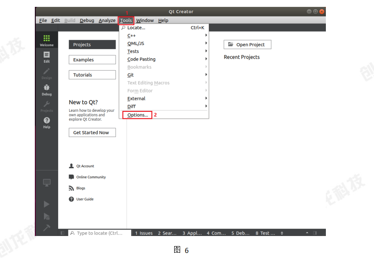Open Debug mode bug icon
The height and width of the screenshot is (269, 374).
tap(46, 88)
